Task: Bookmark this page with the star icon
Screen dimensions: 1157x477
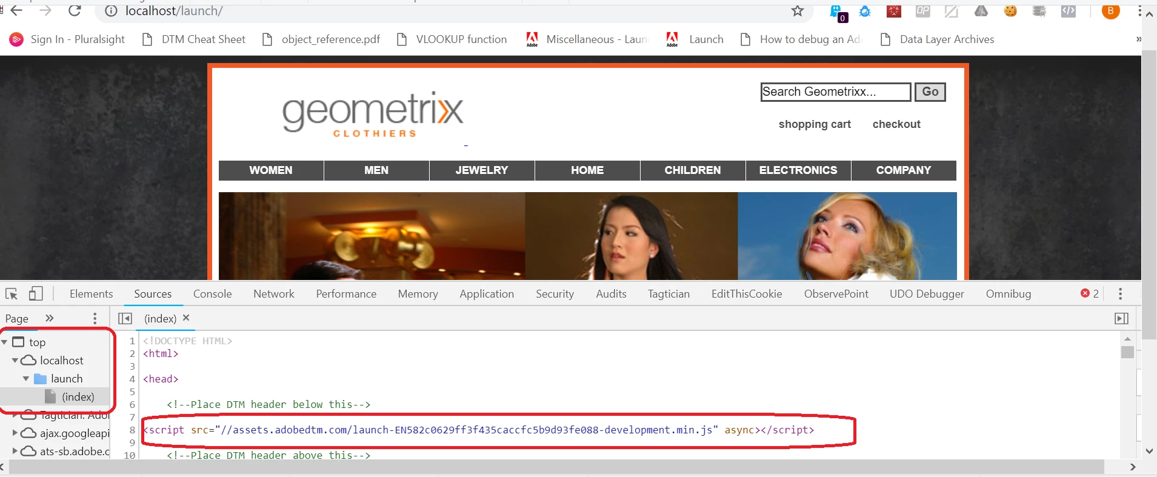Action: tap(798, 11)
